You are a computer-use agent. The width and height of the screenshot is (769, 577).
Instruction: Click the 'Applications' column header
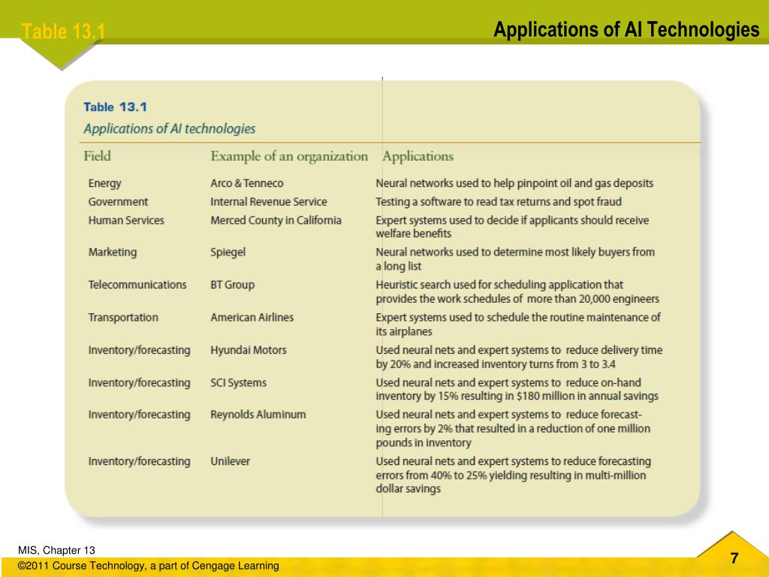418,156
